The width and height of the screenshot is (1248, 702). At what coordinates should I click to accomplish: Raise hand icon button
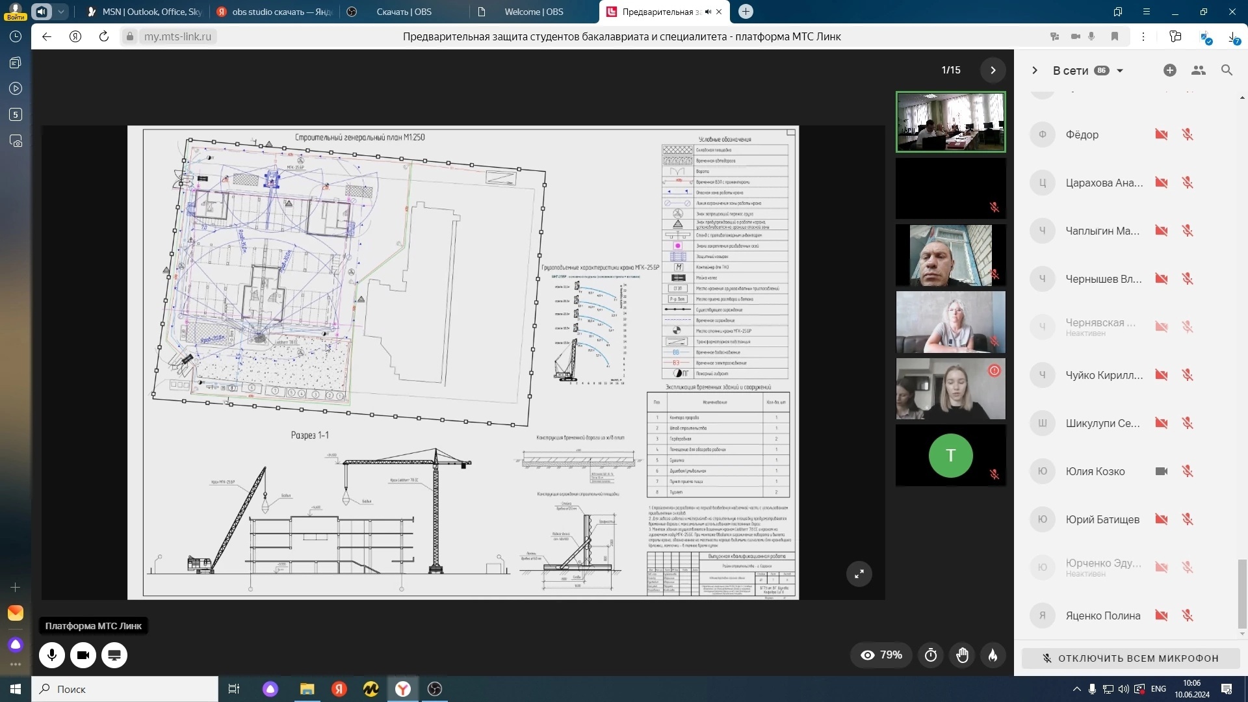click(962, 655)
